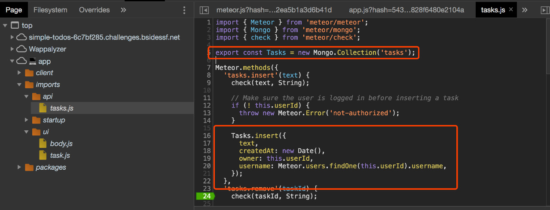Open the app.js editor tab
The height and width of the screenshot is (210, 550).
(x=406, y=10)
